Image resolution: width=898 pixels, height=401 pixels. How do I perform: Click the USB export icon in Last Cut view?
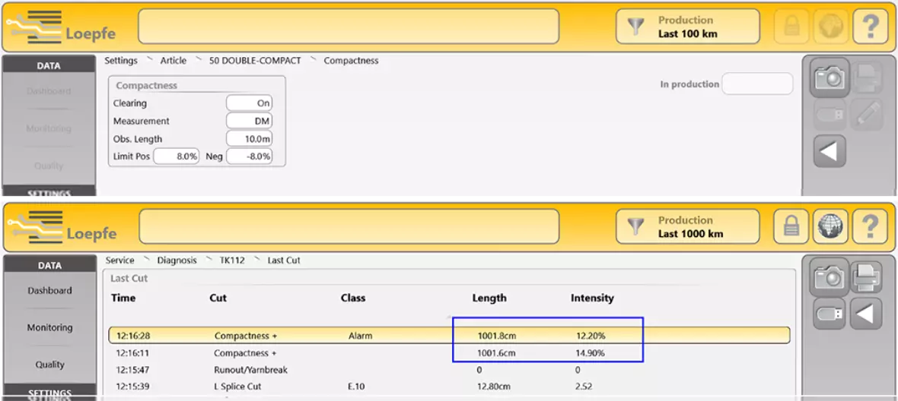pos(830,314)
